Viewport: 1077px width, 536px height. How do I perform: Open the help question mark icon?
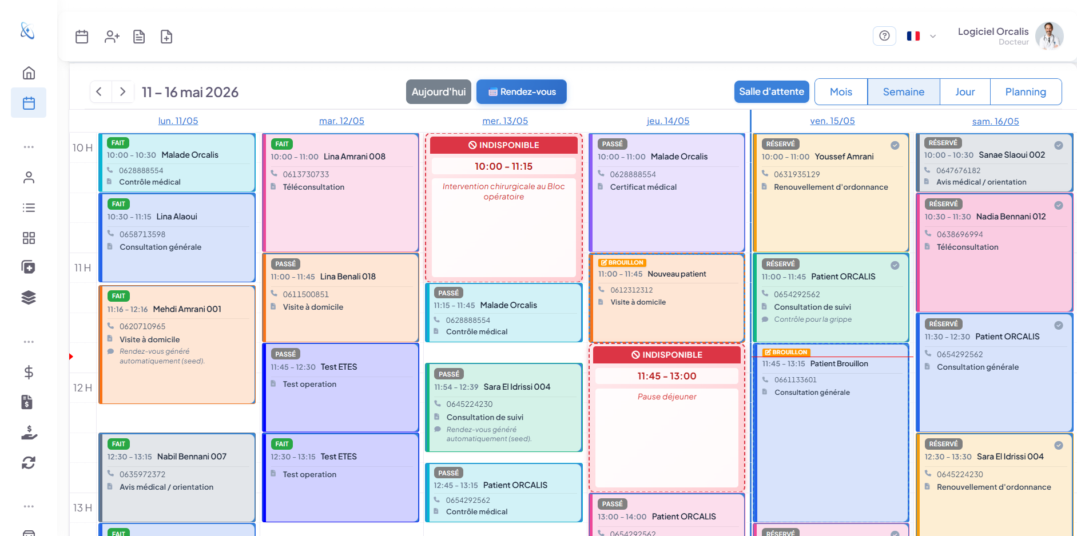[x=884, y=36]
